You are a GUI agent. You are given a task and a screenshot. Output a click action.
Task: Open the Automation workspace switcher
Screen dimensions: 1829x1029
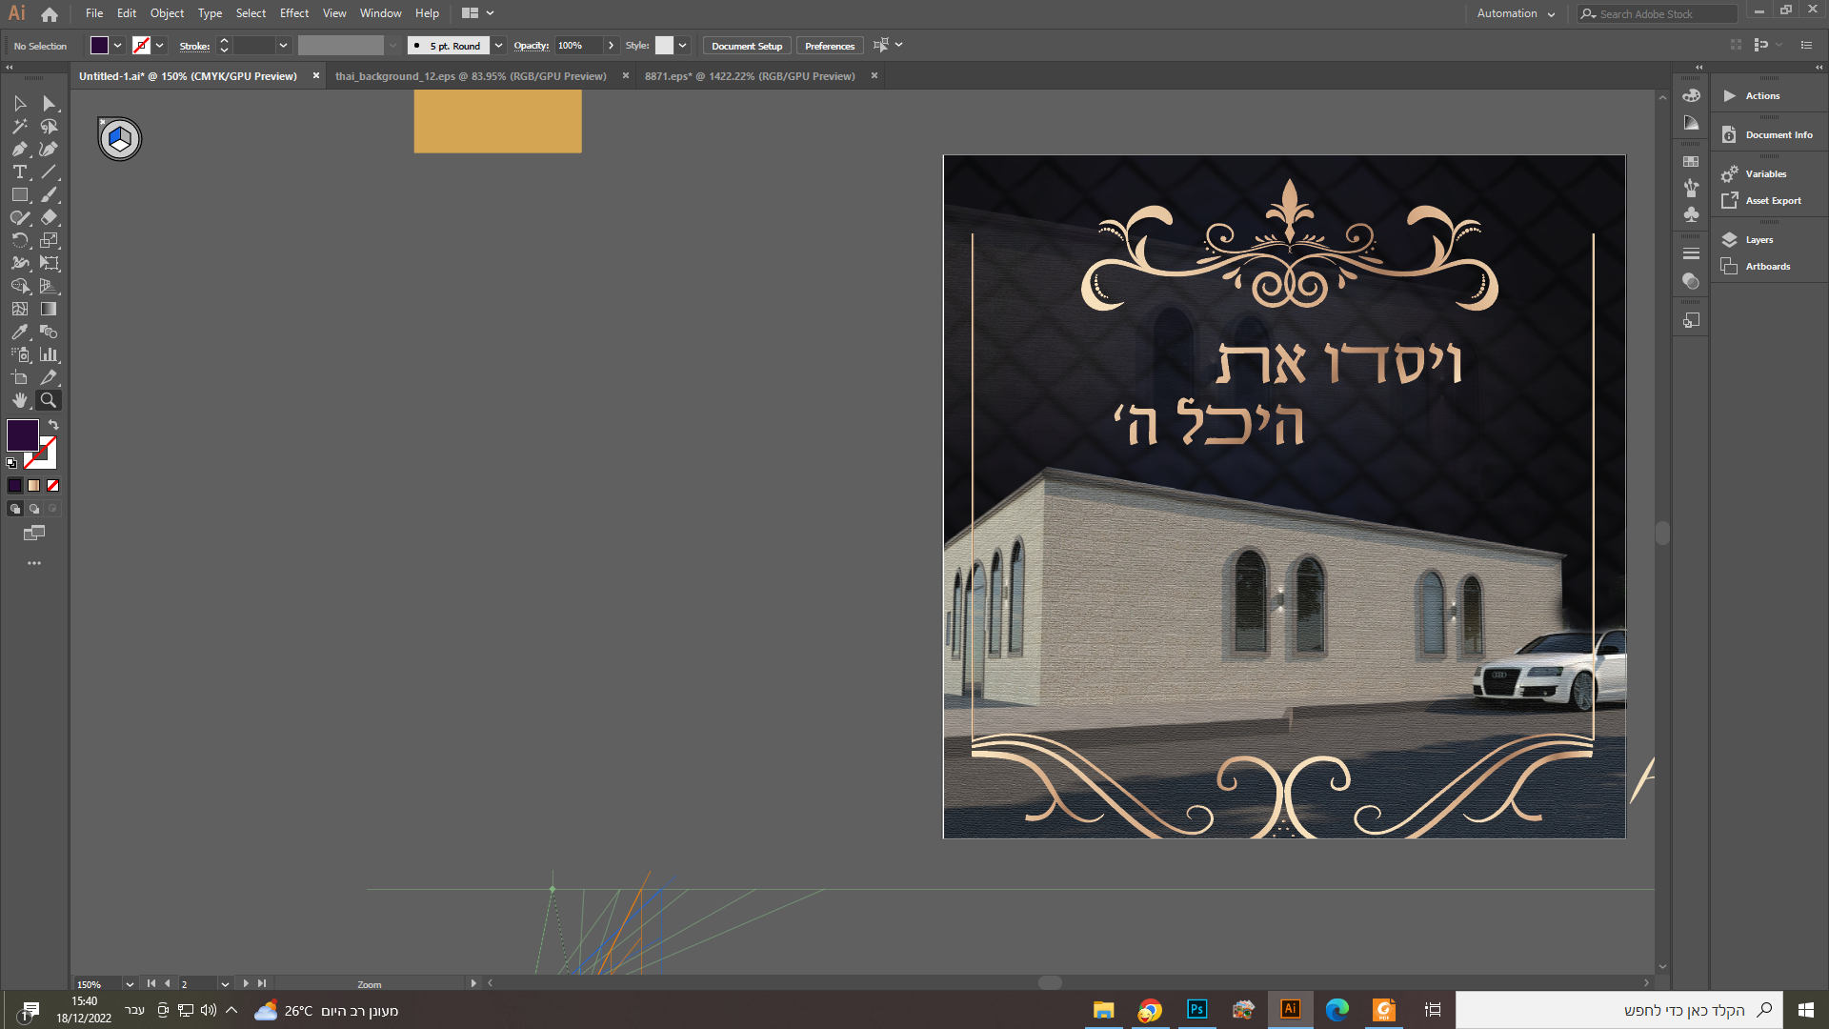tap(1516, 13)
